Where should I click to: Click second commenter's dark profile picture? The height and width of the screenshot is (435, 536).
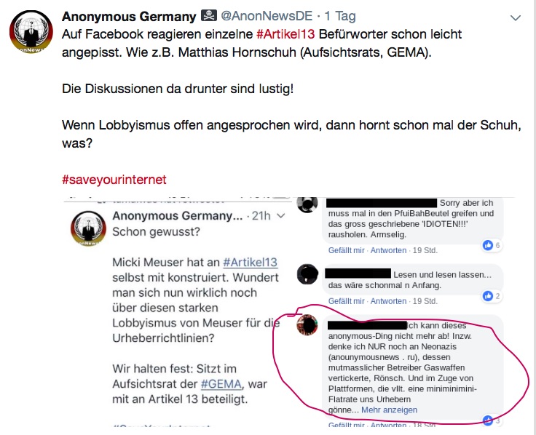pyautogui.click(x=307, y=274)
